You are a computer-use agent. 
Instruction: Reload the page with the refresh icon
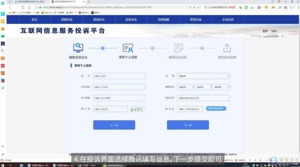pos(23,7)
